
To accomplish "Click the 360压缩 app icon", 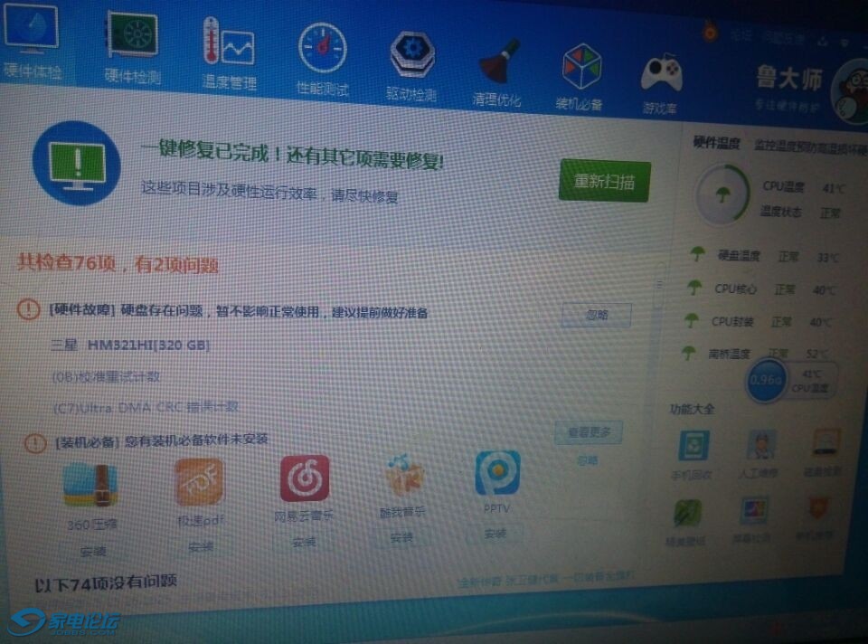I will 90,485.
